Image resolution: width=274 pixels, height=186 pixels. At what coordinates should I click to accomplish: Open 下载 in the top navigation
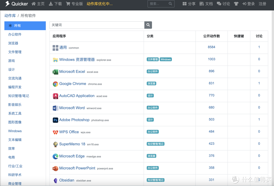click(x=55, y=4)
